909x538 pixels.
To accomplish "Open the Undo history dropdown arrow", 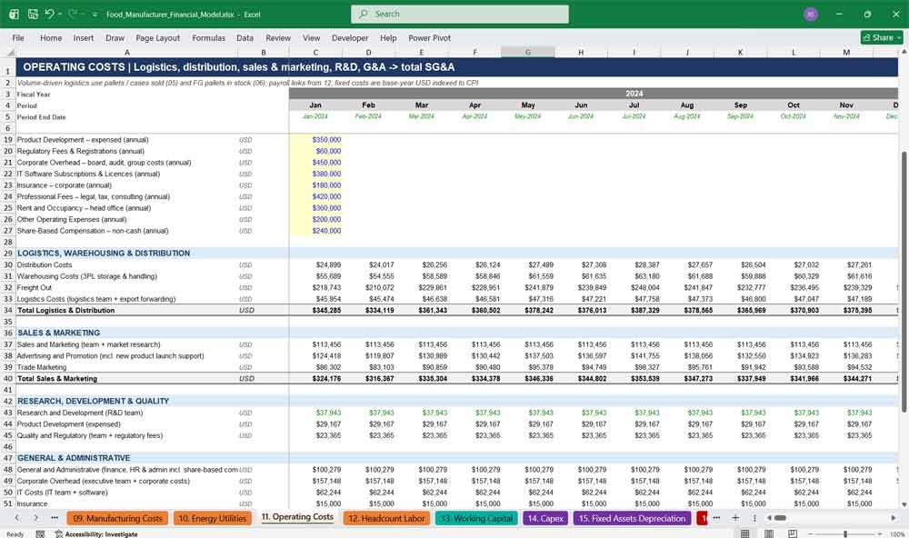I will coord(60,14).
